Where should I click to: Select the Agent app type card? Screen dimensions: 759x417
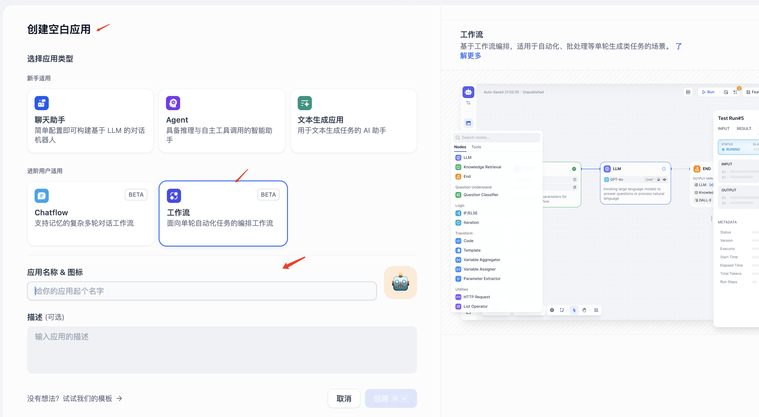pyautogui.click(x=222, y=121)
